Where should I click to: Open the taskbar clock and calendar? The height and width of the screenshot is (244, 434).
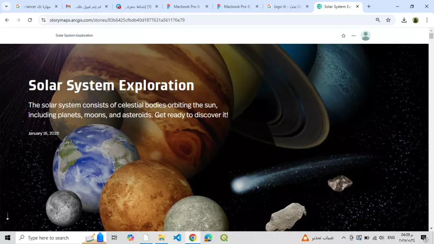coord(407,237)
